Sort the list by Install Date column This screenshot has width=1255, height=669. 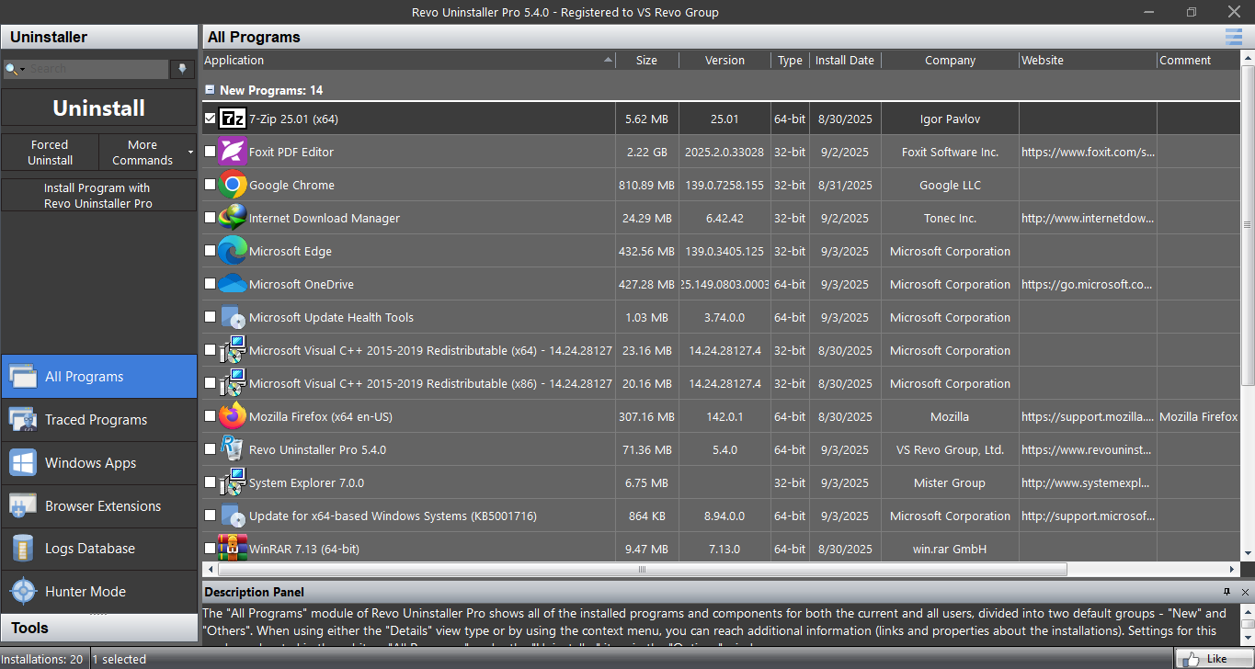point(844,61)
